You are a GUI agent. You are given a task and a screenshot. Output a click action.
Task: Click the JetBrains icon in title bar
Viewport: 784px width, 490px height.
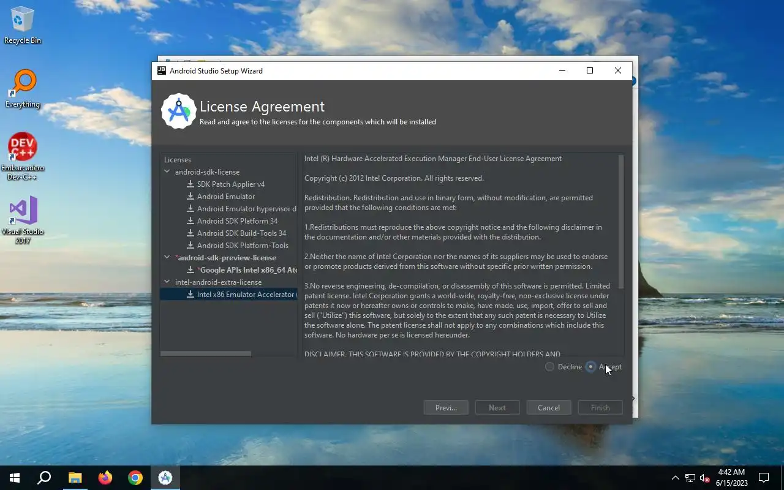coord(162,70)
